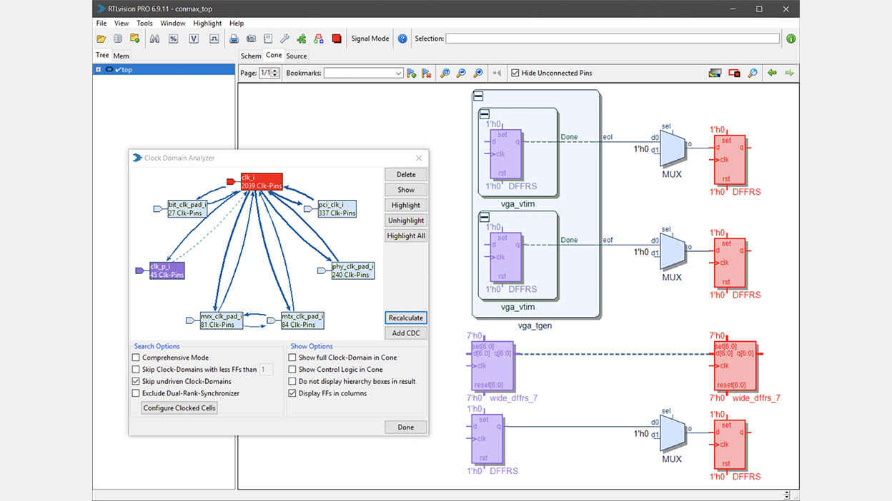This screenshot has width=892, height=501.
Task: Click the binoculars search icon
Action: (154, 39)
